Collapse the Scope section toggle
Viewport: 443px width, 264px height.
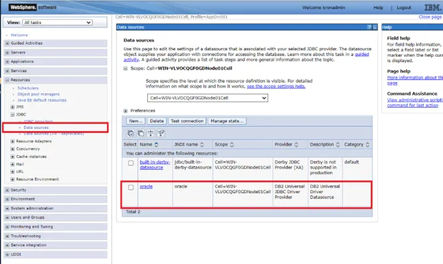click(125, 68)
